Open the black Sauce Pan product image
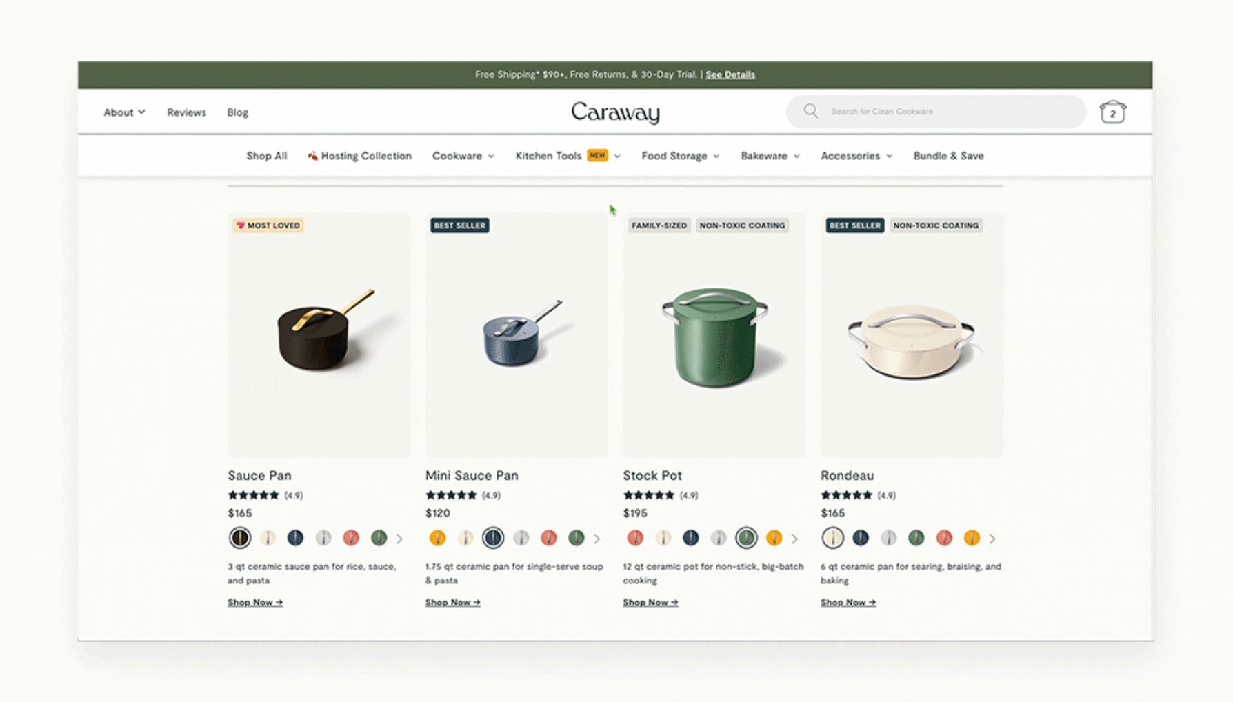Screen dimensions: 1233x702 coord(319,334)
